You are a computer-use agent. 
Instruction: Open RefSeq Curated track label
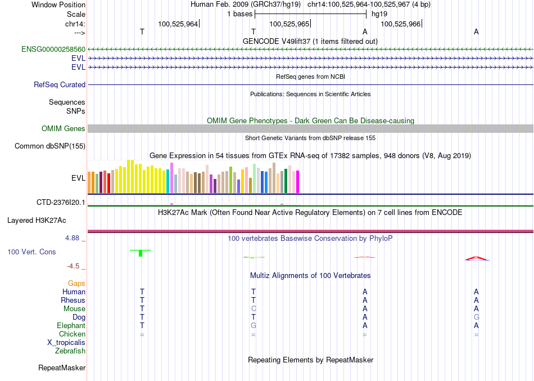tap(59, 84)
